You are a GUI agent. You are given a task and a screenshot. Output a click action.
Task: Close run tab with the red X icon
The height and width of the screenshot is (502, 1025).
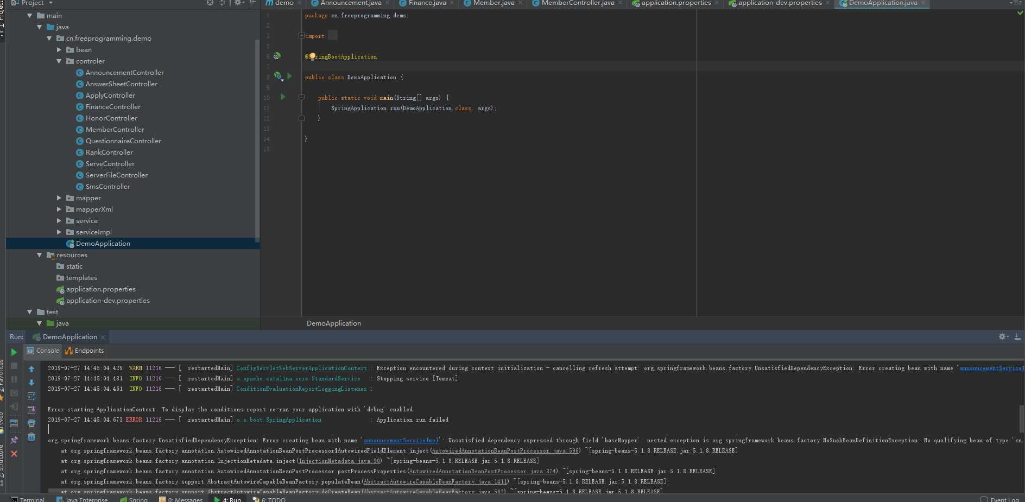(x=14, y=454)
